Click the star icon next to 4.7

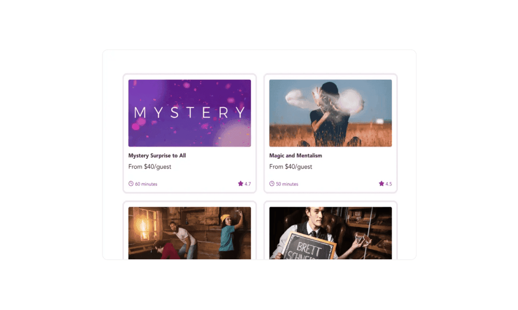pos(241,184)
